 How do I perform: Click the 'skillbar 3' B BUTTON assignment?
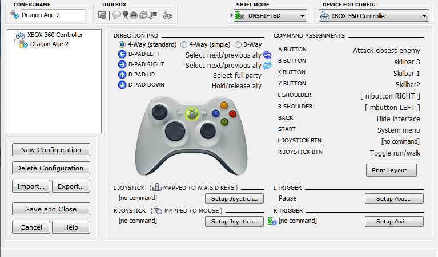pos(407,62)
